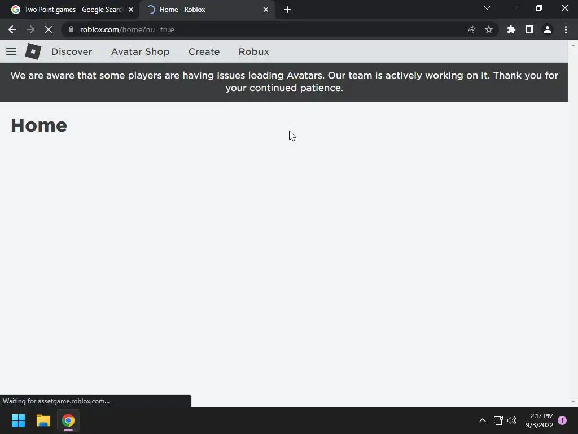The width and height of the screenshot is (578, 434).
Task: Share this page icon
Action: [x=471, y=29]
